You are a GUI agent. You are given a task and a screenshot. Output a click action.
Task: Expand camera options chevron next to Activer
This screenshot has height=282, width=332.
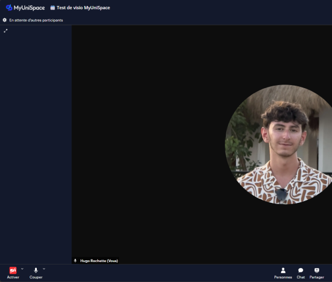[x=22, y=269]
